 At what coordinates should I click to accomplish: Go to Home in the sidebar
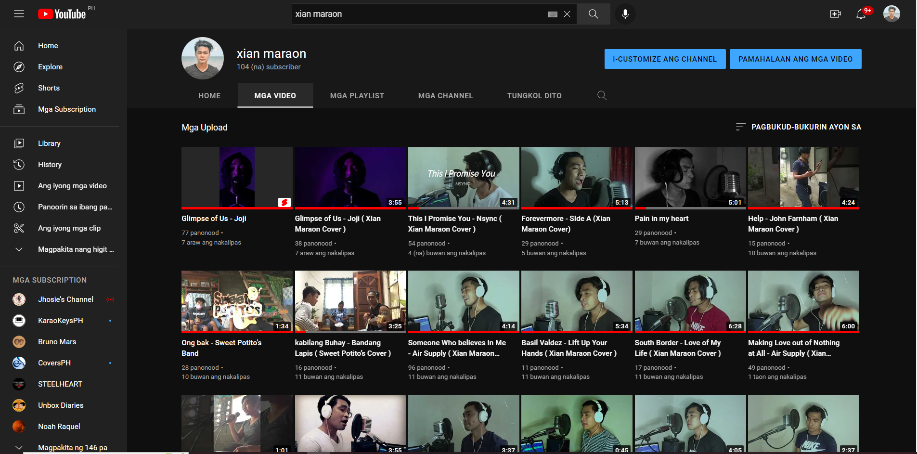point(64,46)
